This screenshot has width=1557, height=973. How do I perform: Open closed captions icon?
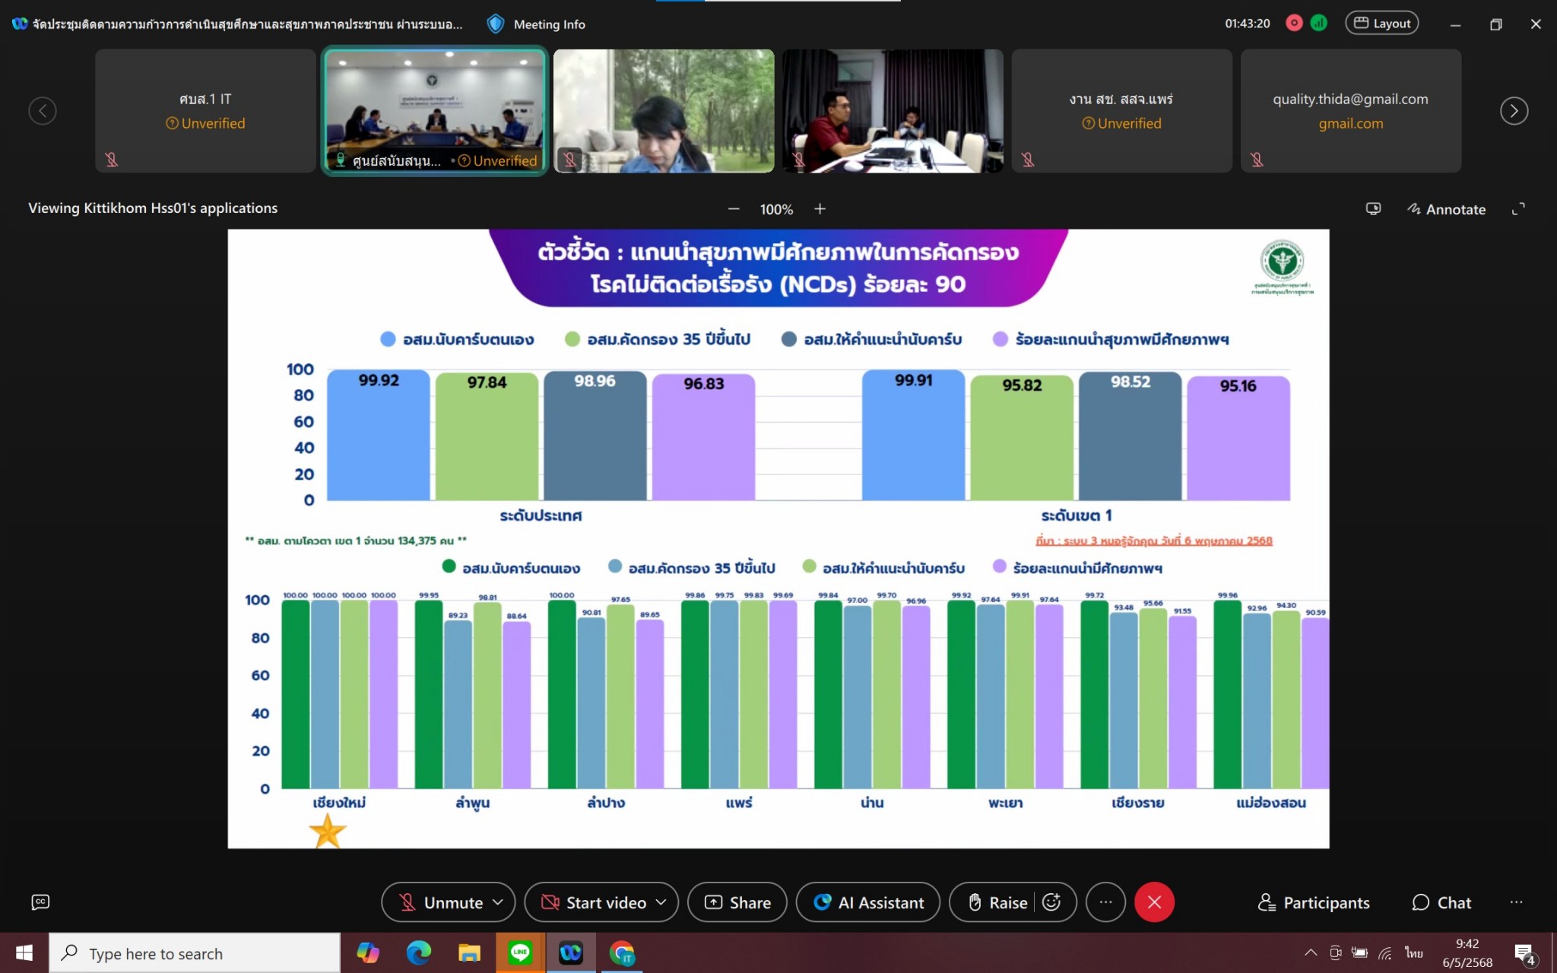[x=40, y=902]
